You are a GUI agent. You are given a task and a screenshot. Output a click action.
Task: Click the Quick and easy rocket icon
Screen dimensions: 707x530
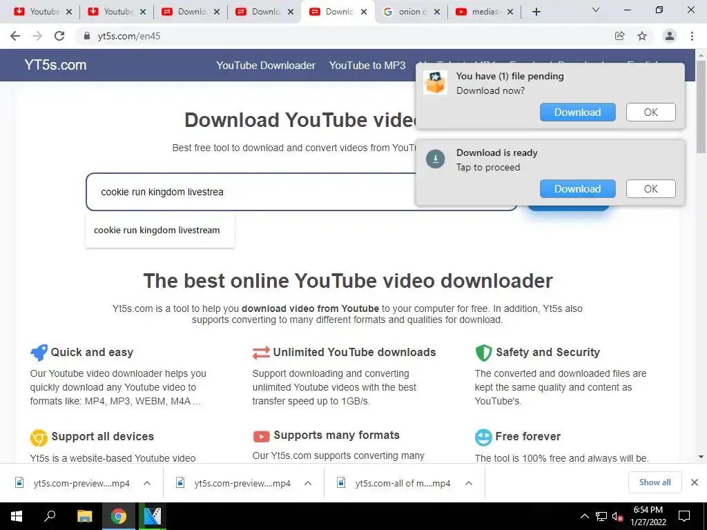coord(39,353)
